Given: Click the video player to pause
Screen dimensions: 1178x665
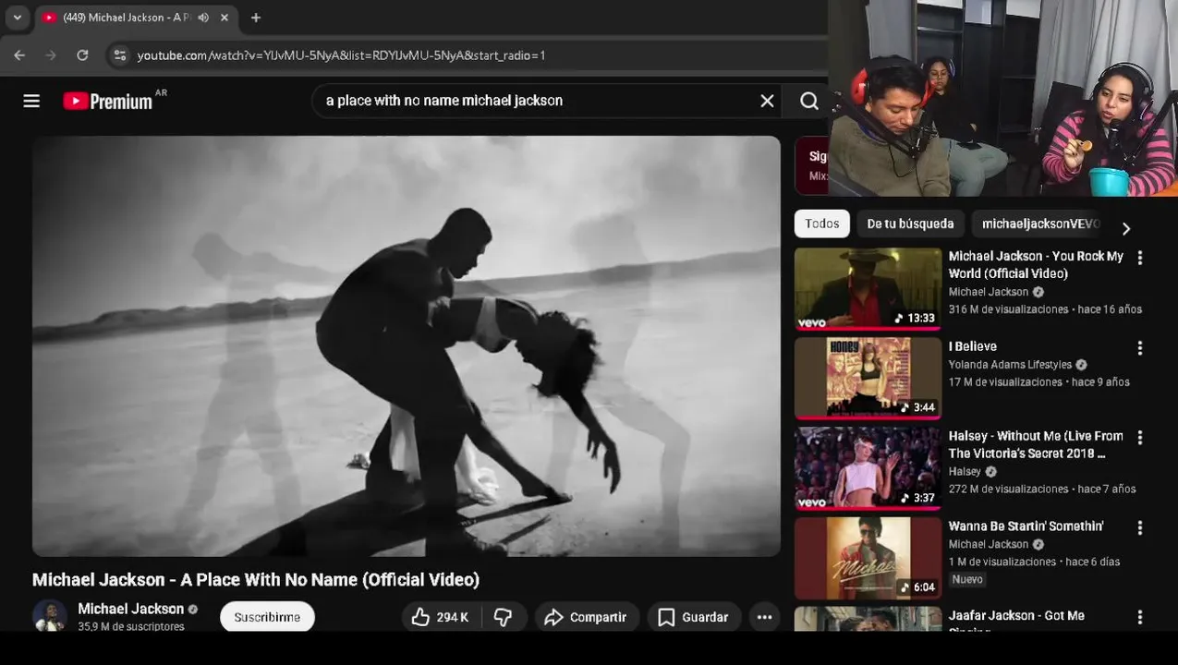Looking at the screenshot, I should [407, 346].
